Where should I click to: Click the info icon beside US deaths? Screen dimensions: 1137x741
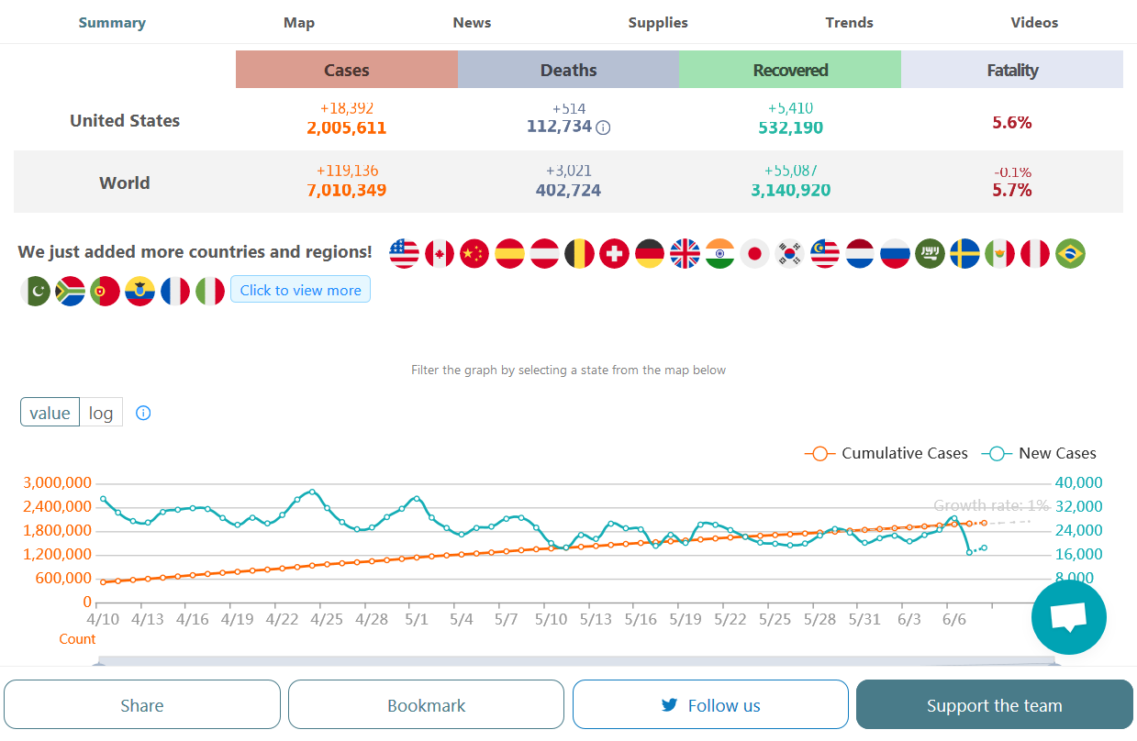coord(603,127)
